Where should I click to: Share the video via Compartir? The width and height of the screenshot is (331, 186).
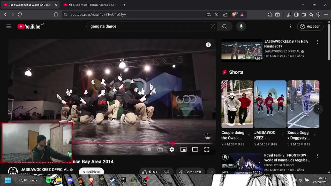[x=190, y=172]
